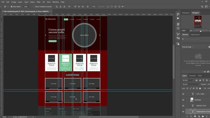Click the lock transparent pixels icon
This screenshot has height=118, width=210.
pyautogui.click(x=187, y=88)
